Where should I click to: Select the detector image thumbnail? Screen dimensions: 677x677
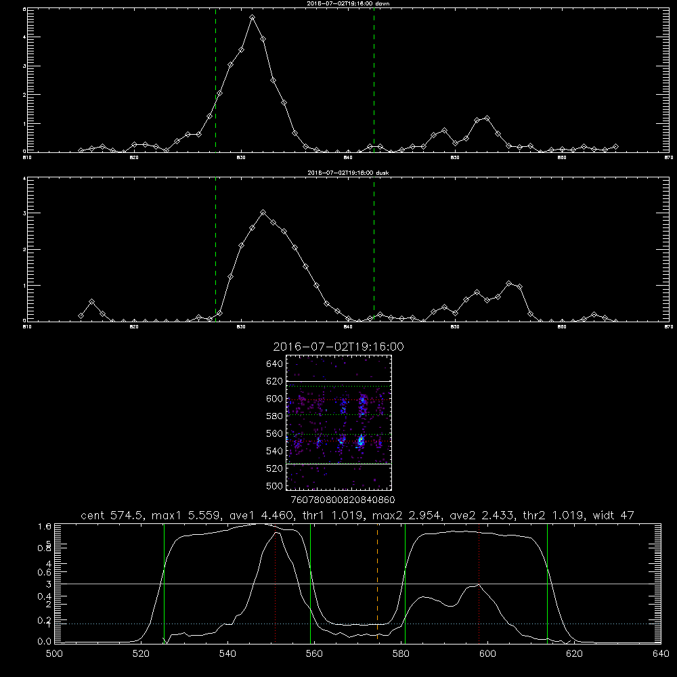tap(338, 422)
